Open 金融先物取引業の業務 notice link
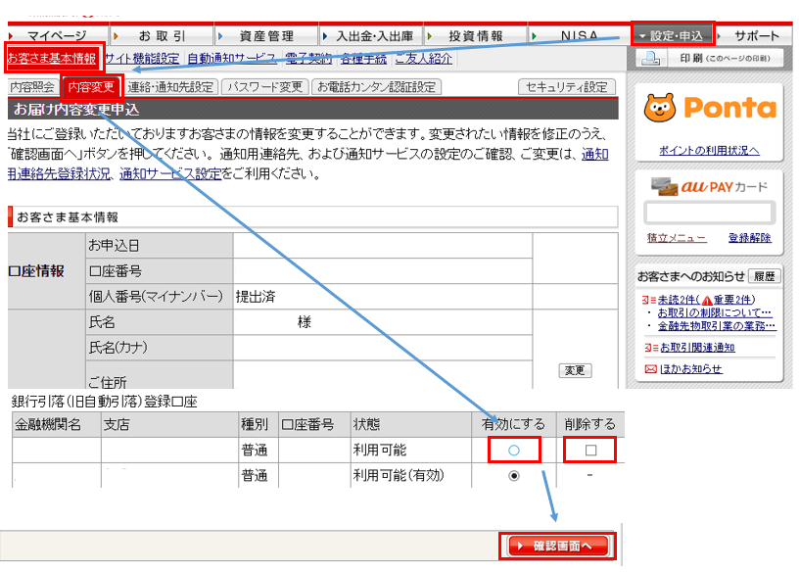The height and width of the screenshot is (572, 799). pos(717,326)
